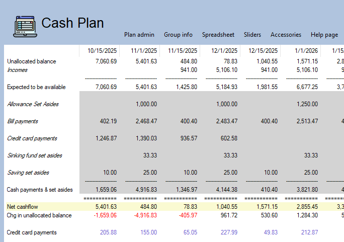Click the Cash payments & set asides label
The width and height of the screenshot is (344, 242).
pyautogui.click(x=40, y=190)
